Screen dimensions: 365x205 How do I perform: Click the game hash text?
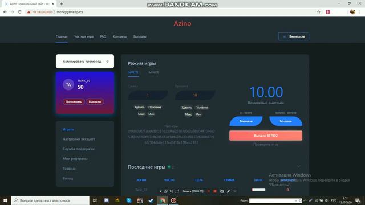171,137
